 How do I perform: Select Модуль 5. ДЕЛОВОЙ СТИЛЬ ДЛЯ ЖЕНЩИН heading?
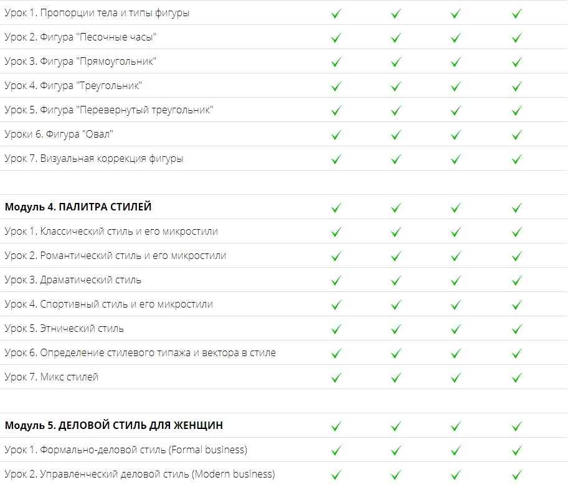click(x=114, y=425)
